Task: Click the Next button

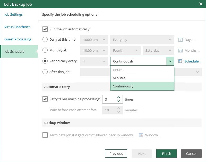Action: pos(142,154)
